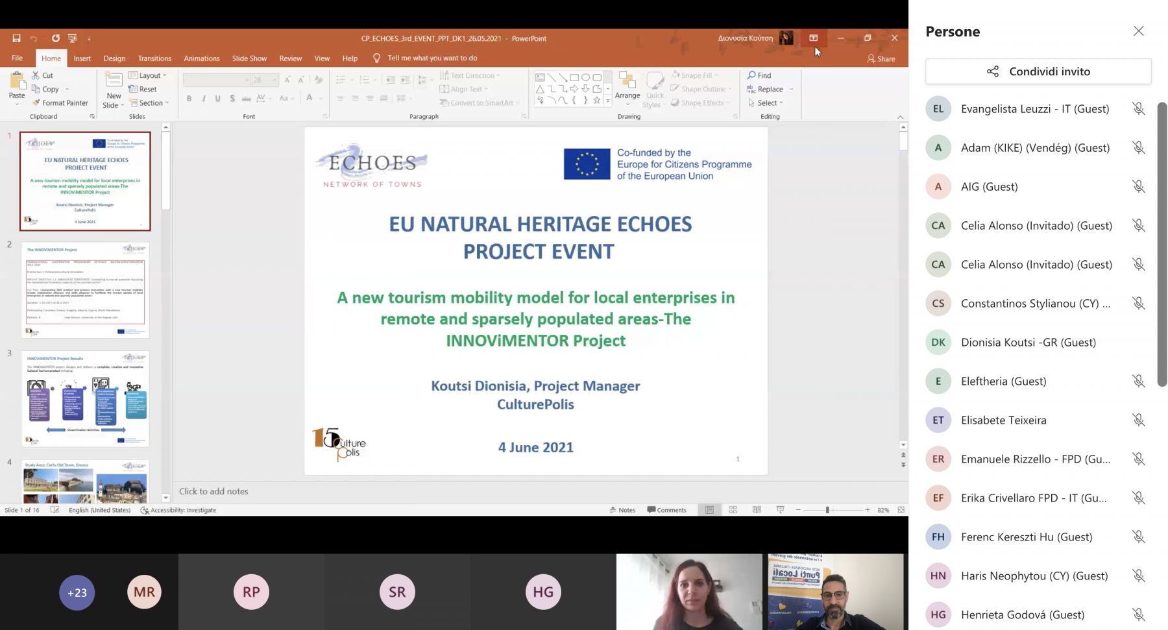Click the New Slide icon
Viewport: 1168px width, 630px height.
[114, 80]
